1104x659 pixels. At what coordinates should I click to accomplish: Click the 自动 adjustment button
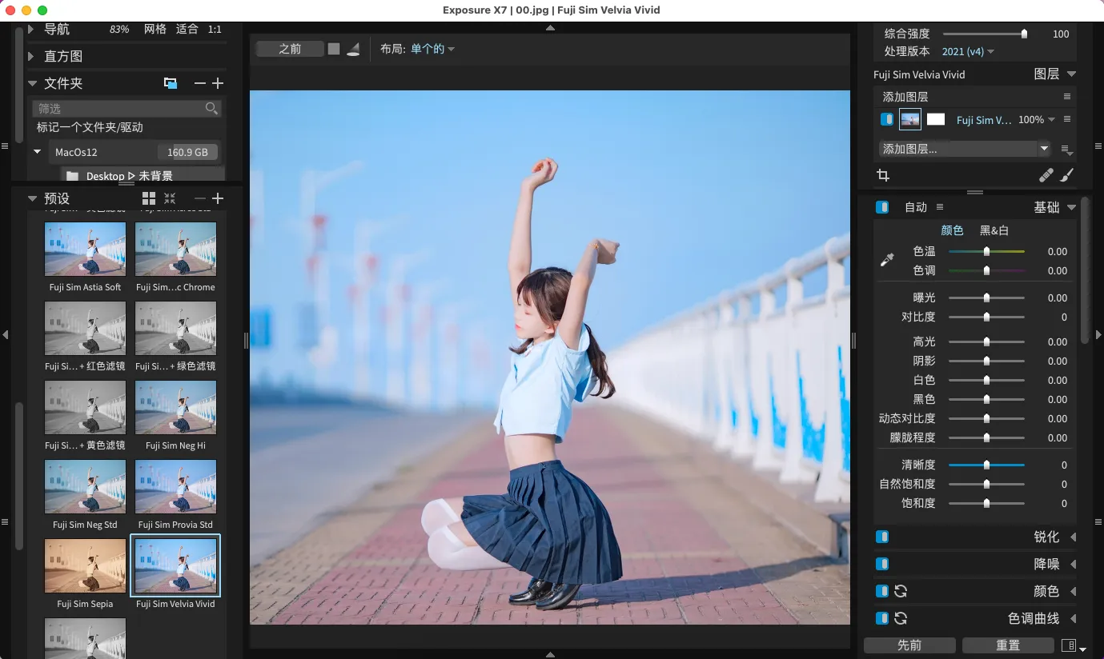pos(916,207)
